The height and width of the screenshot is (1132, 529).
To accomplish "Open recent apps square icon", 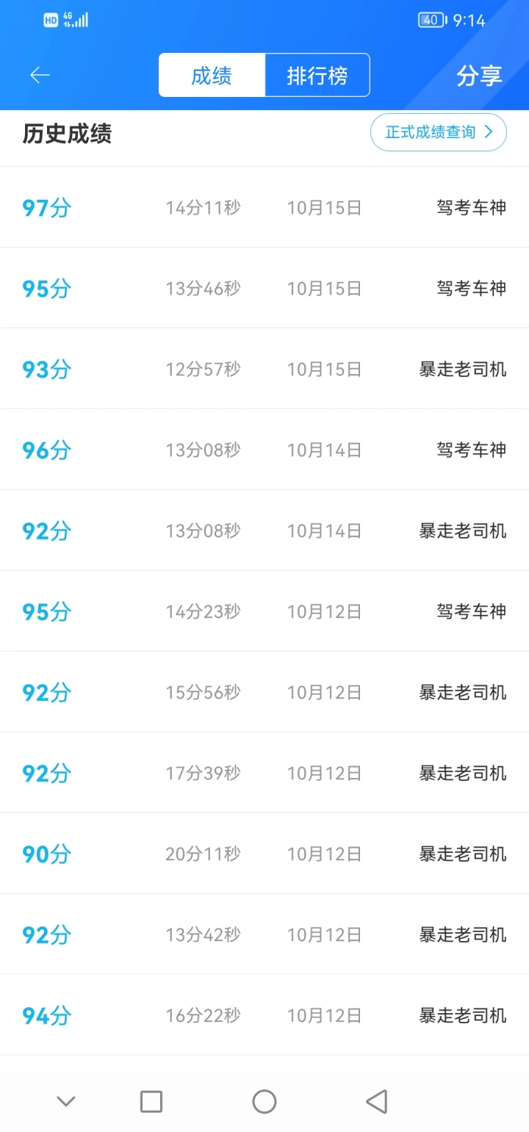I will [151, 1101].
